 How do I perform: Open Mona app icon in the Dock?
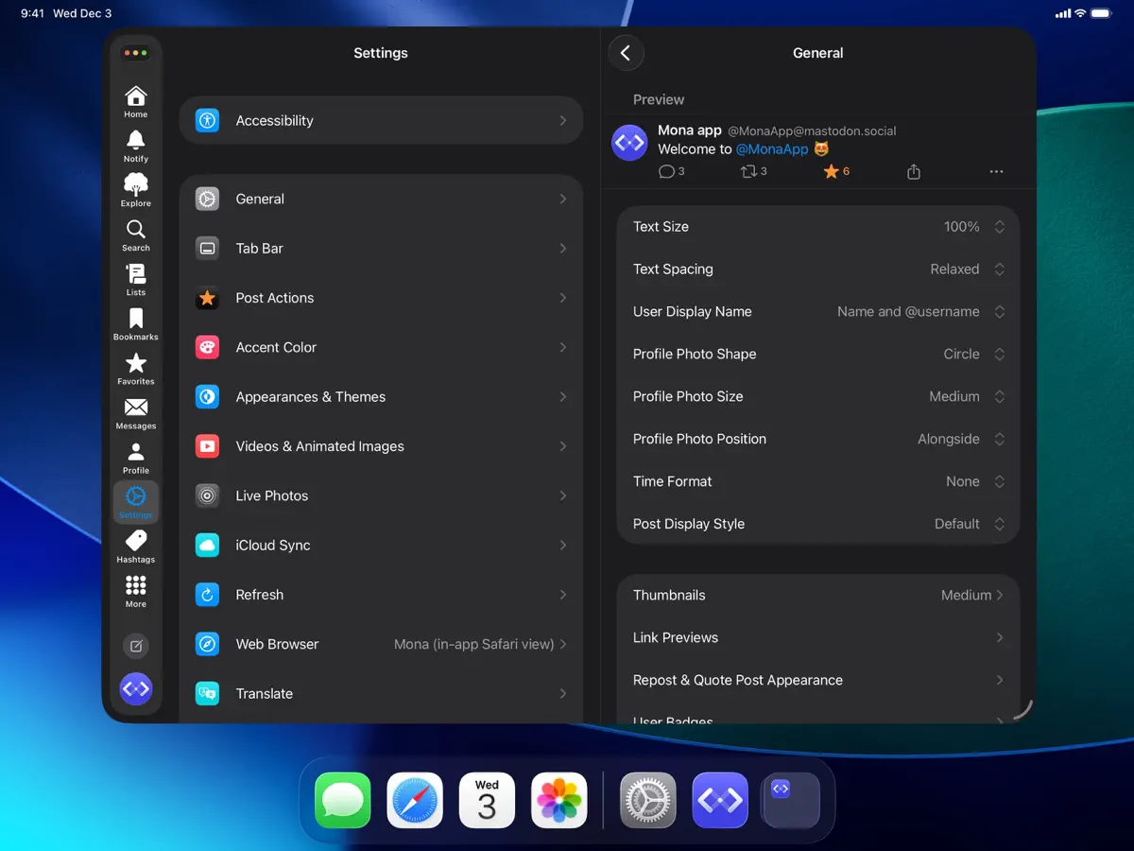[720, 800]
